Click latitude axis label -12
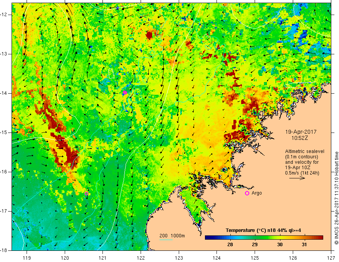This screenshot has width=339, height=262. (x=4, y=15)
